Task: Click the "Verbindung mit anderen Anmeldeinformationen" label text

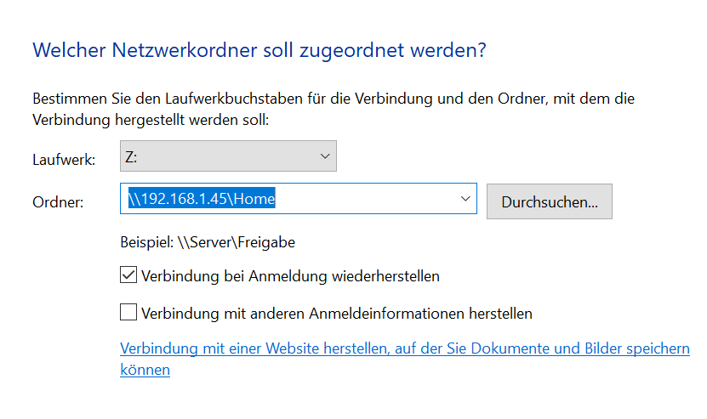Action: 336,314
